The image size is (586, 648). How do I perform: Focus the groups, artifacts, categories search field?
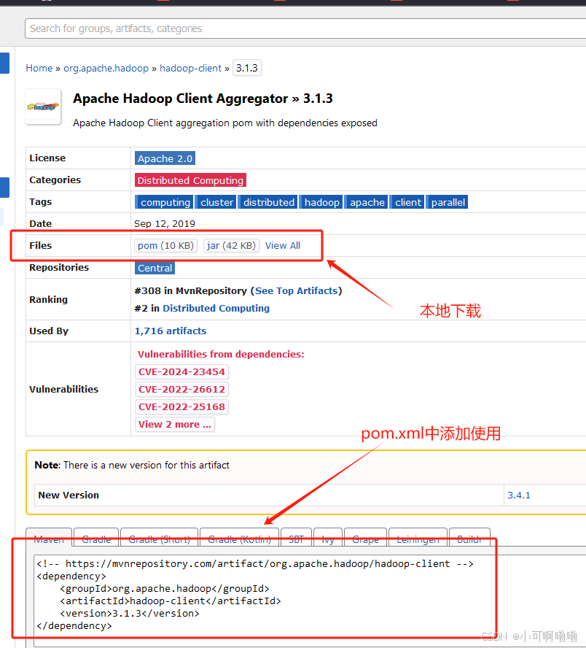pyautogui.click(x=305, y=28)
